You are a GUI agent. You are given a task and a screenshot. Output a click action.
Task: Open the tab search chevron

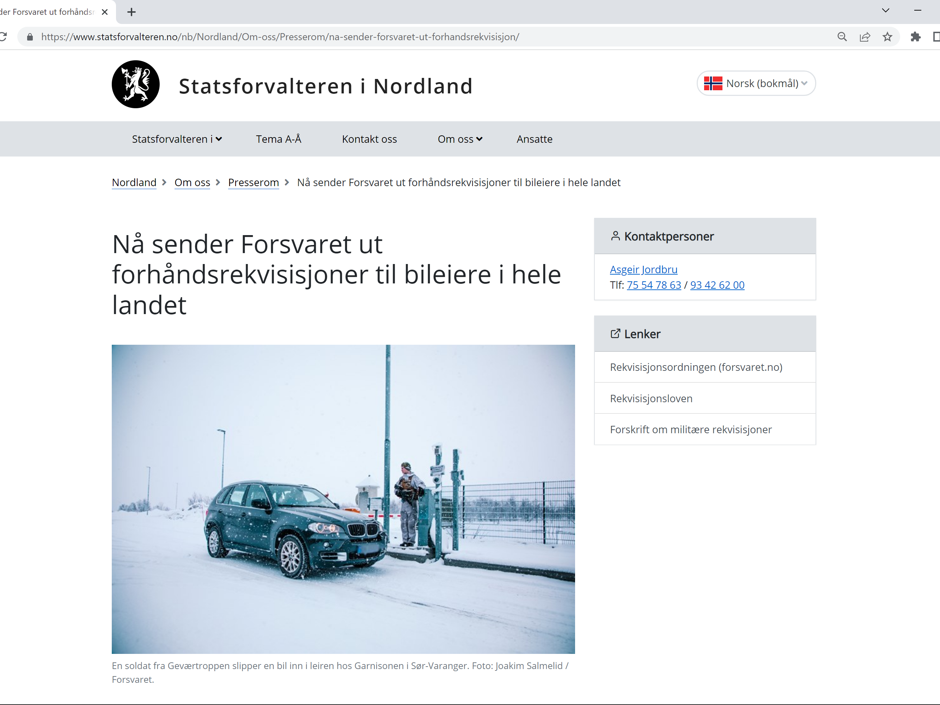886,11
